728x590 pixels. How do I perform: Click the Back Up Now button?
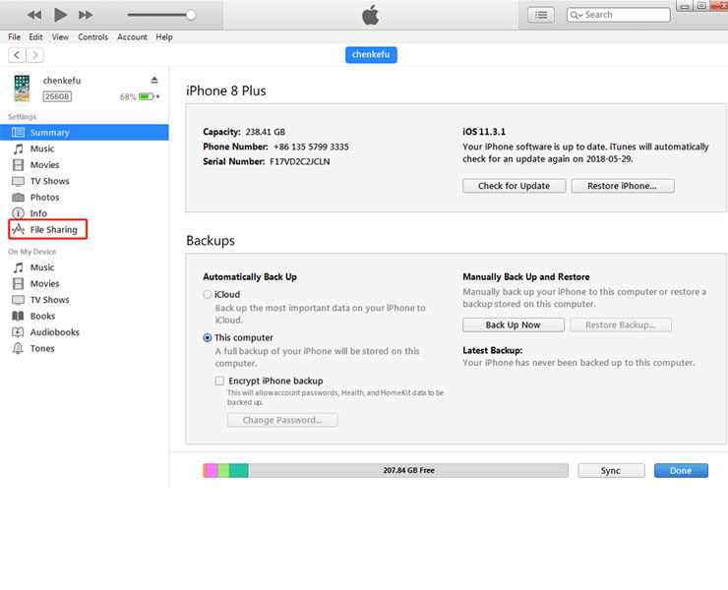tap(514, 324)
